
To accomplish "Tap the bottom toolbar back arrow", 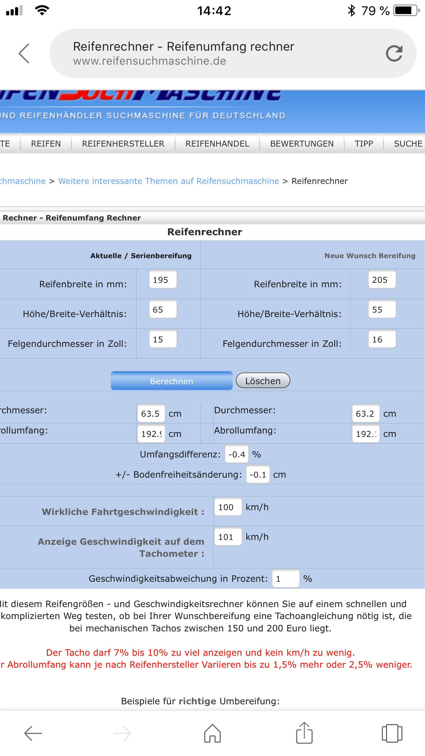I will pos(33,733).
